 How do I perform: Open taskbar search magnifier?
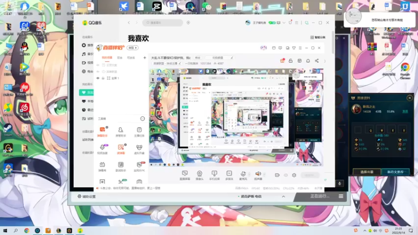pos(16,230)
